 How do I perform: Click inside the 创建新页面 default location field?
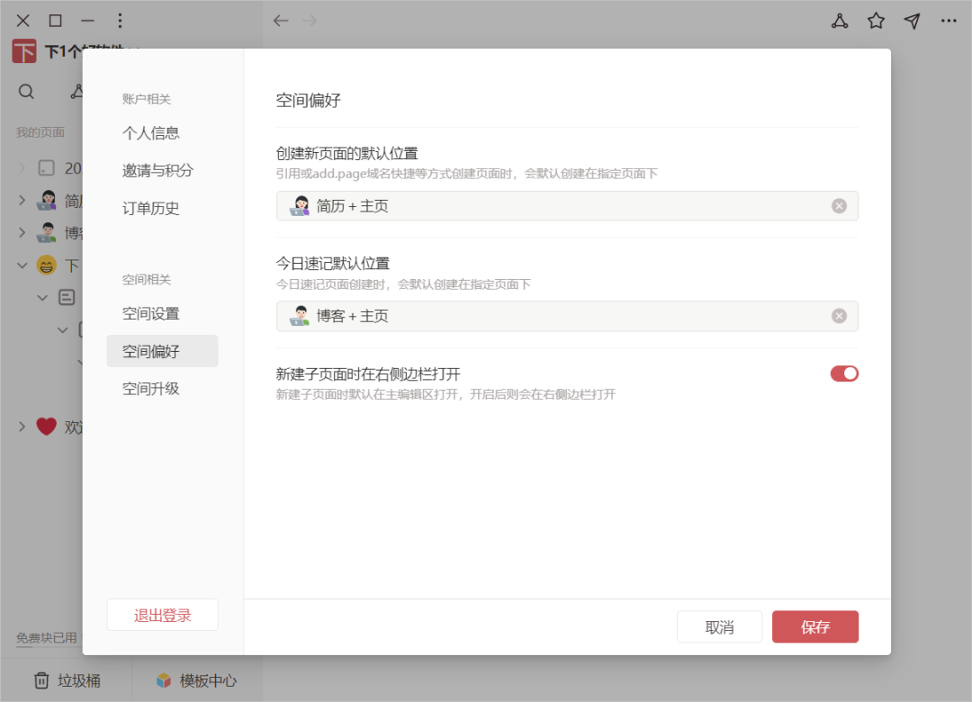tap(540, 205)
